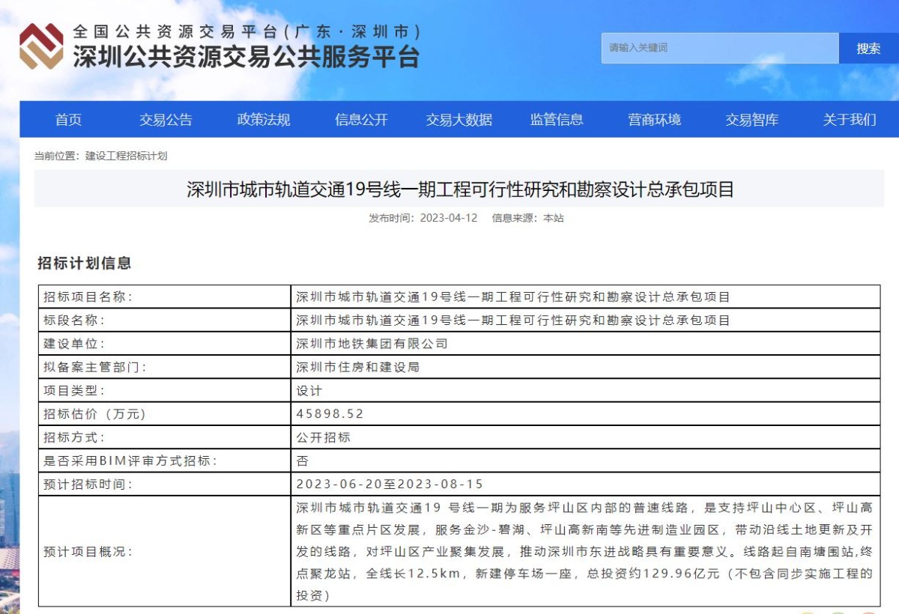Click the article title heading for 19号线一期工程
The width and height of the screenshot is (899, 614).
tap(460, 189)
